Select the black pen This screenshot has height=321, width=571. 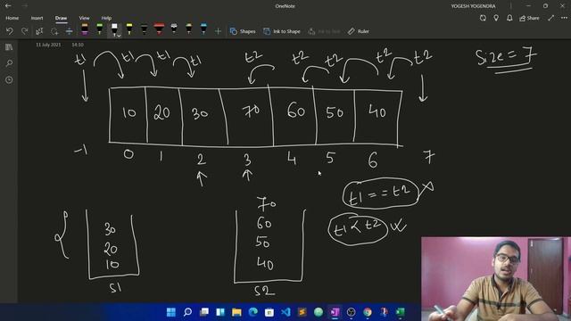coord(145,29)
